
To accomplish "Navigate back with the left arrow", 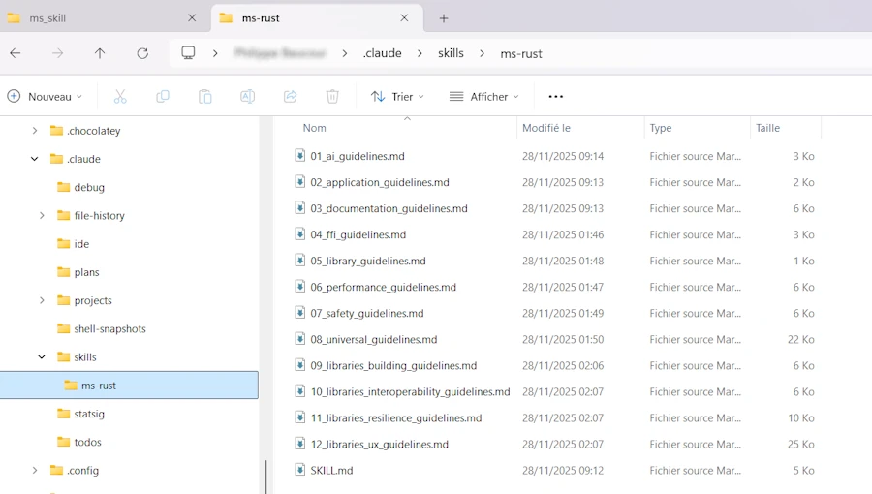I will pyautogui.click(x=16, y=53).
